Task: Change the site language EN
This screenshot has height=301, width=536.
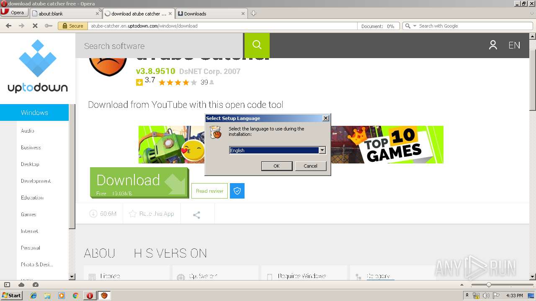Action: 514,45
